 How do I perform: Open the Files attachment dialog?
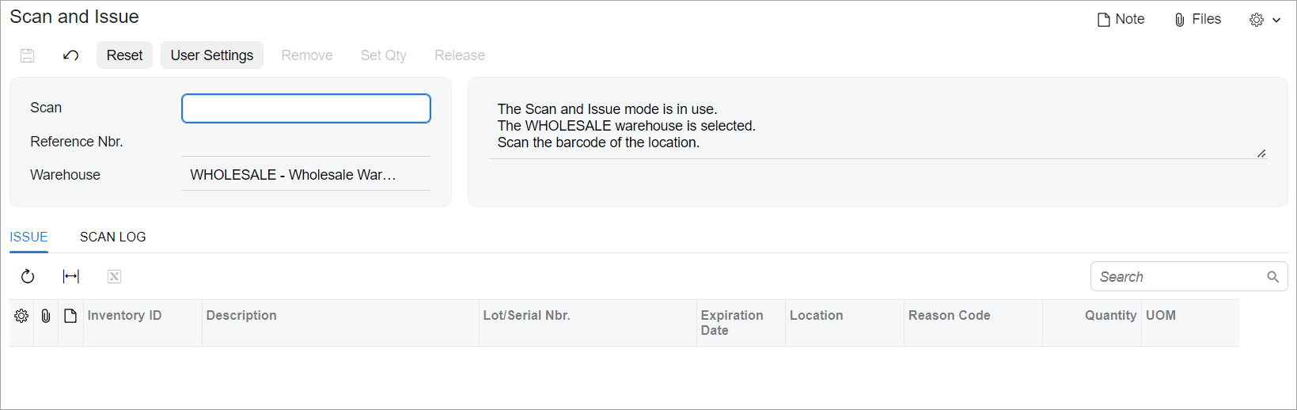pyautogui.click(x=1197, y=20)
